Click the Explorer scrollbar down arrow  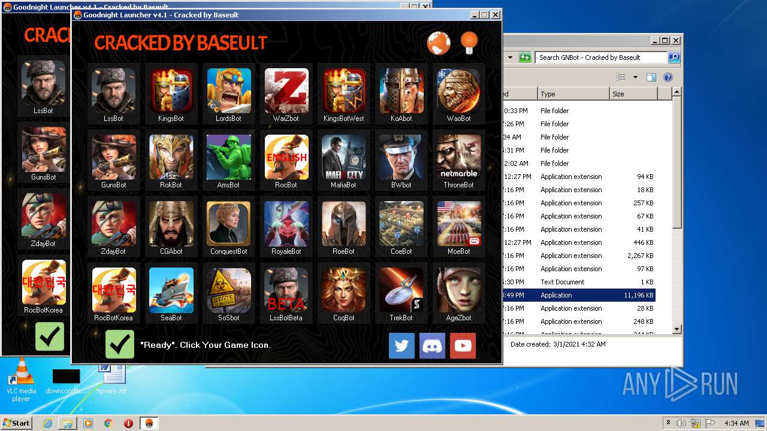click(x=677, y=329)
